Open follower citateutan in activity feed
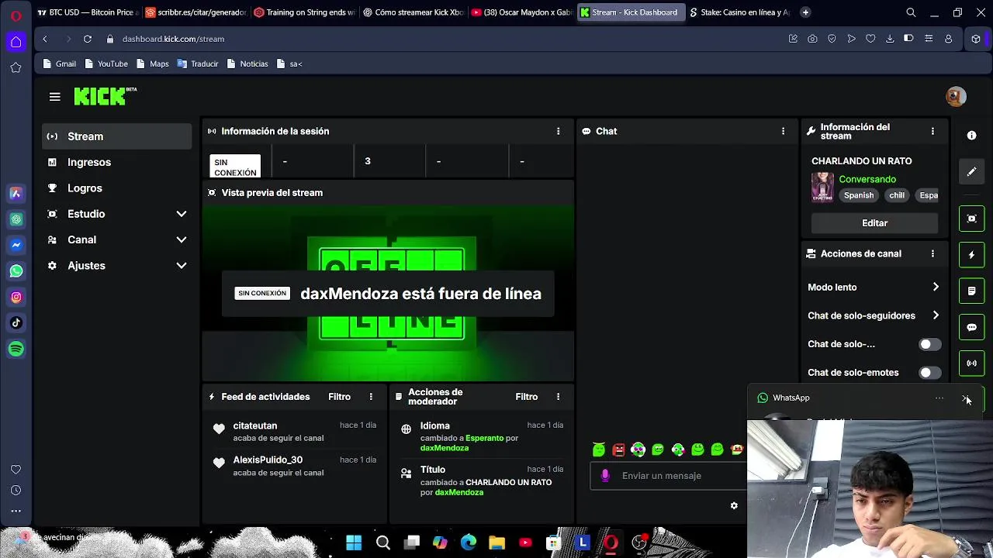This screenshot has width=993, height=558. coord(254,425)
